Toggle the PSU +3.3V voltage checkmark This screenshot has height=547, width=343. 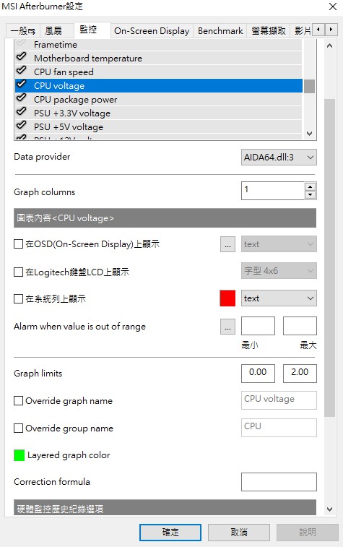click(x=21, y=112)
